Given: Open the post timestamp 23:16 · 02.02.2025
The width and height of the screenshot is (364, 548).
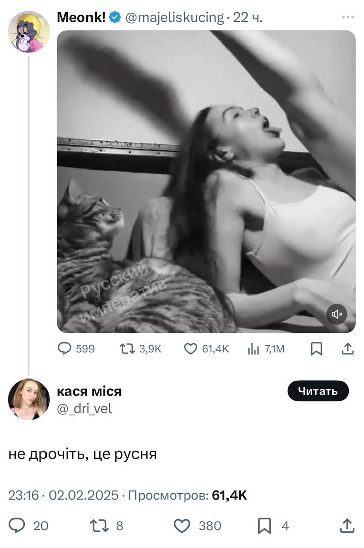Looking at the screenshot, I should 63,495.
